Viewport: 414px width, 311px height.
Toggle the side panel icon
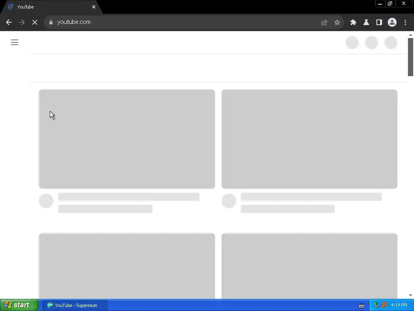coord(379,22)
